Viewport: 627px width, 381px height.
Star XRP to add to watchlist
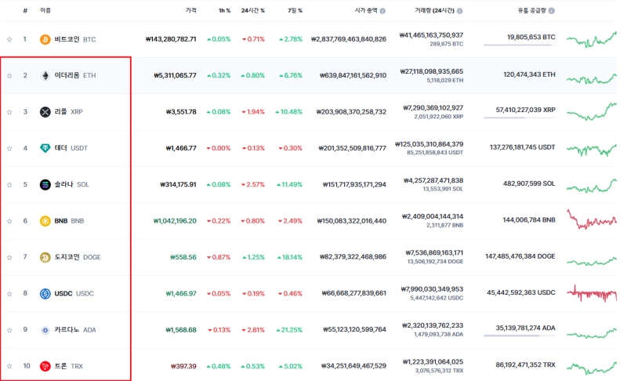pyautogui.click(x=9, y=112)
